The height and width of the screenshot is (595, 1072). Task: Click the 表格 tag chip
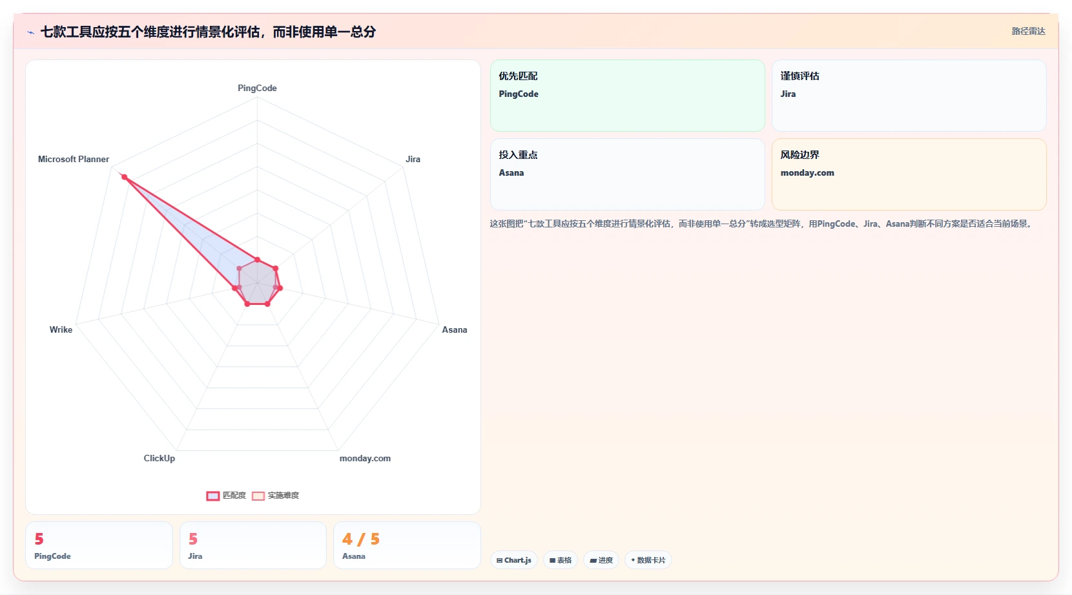(x=561, y=560)
